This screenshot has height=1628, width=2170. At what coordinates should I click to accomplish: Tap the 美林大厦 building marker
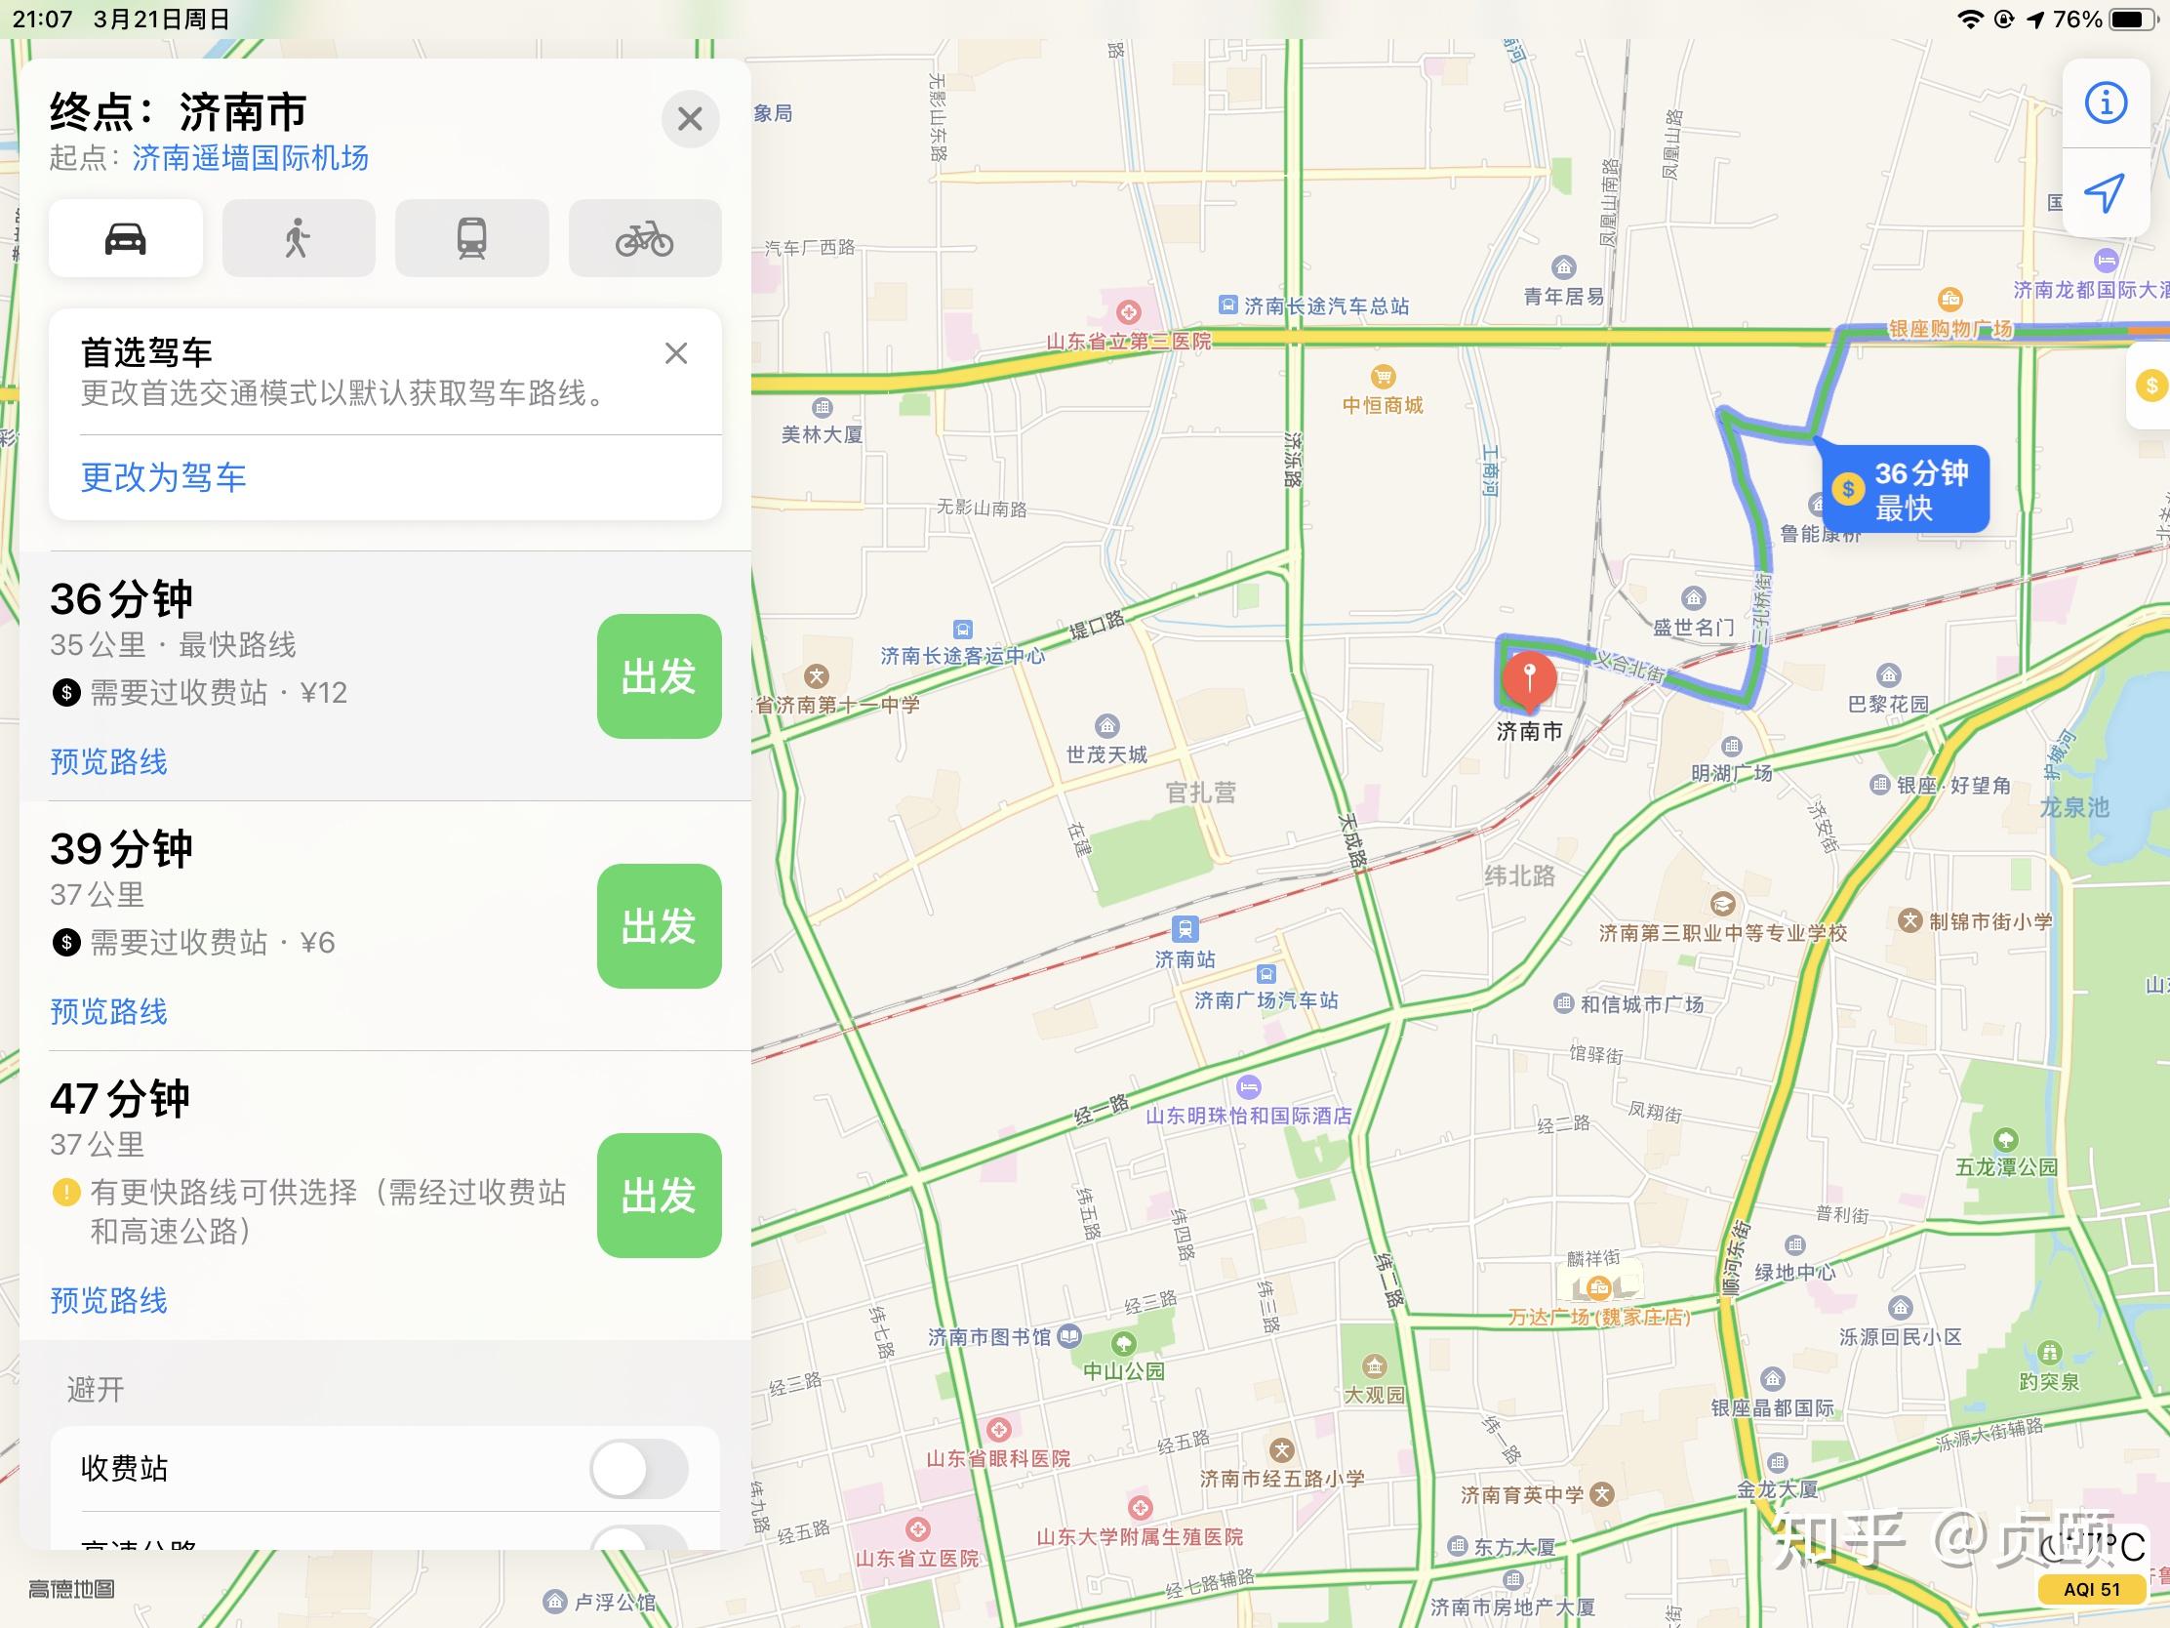[x=823, y=407]
